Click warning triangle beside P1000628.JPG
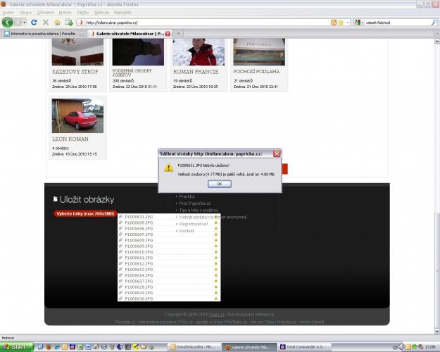 click(216, 287)
